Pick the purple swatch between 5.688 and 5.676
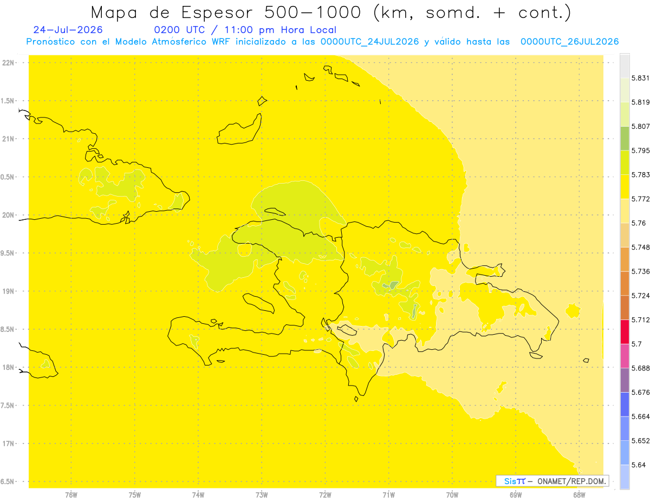This screenshot has width=650, height=502. click(625, 380)
